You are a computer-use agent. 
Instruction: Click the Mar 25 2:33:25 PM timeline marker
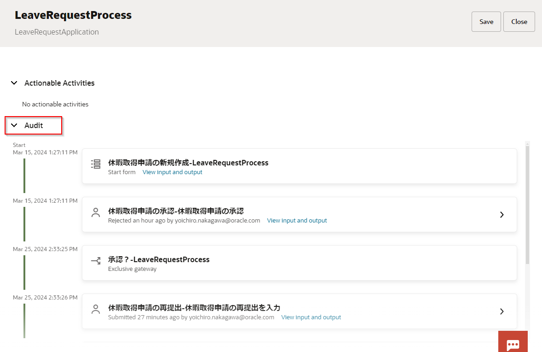point(45,249)
